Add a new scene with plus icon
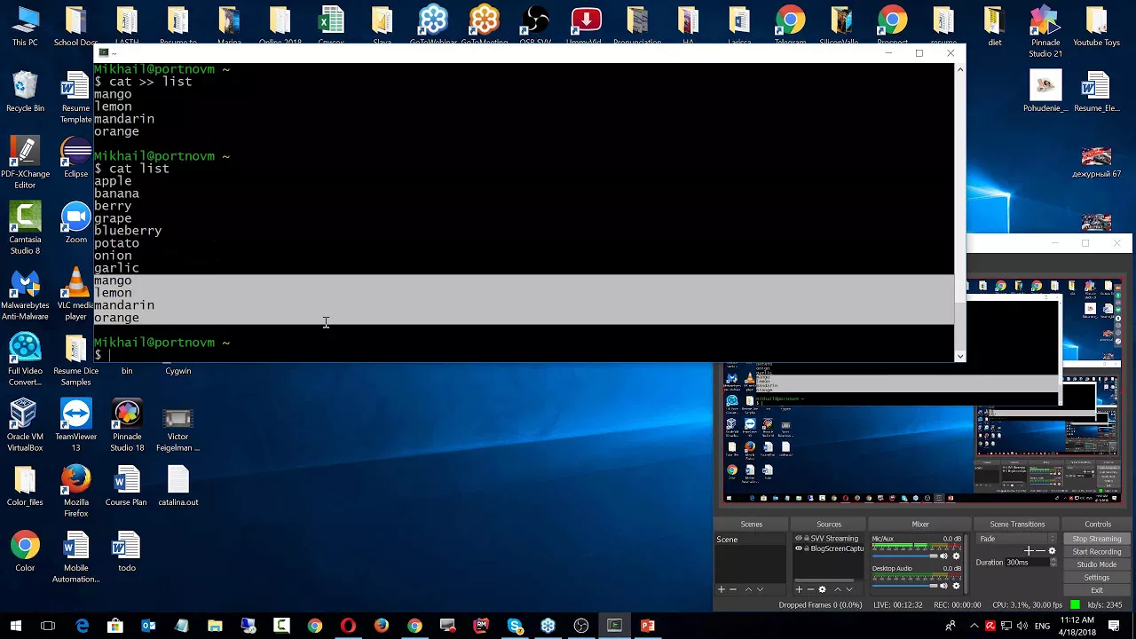 pyautogui.click(x=722, y=589)
